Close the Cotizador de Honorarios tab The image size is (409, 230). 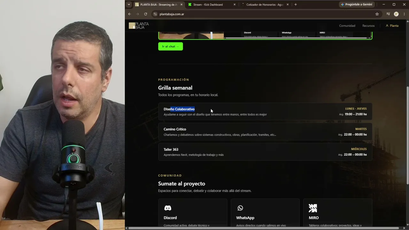coord(288,4)
